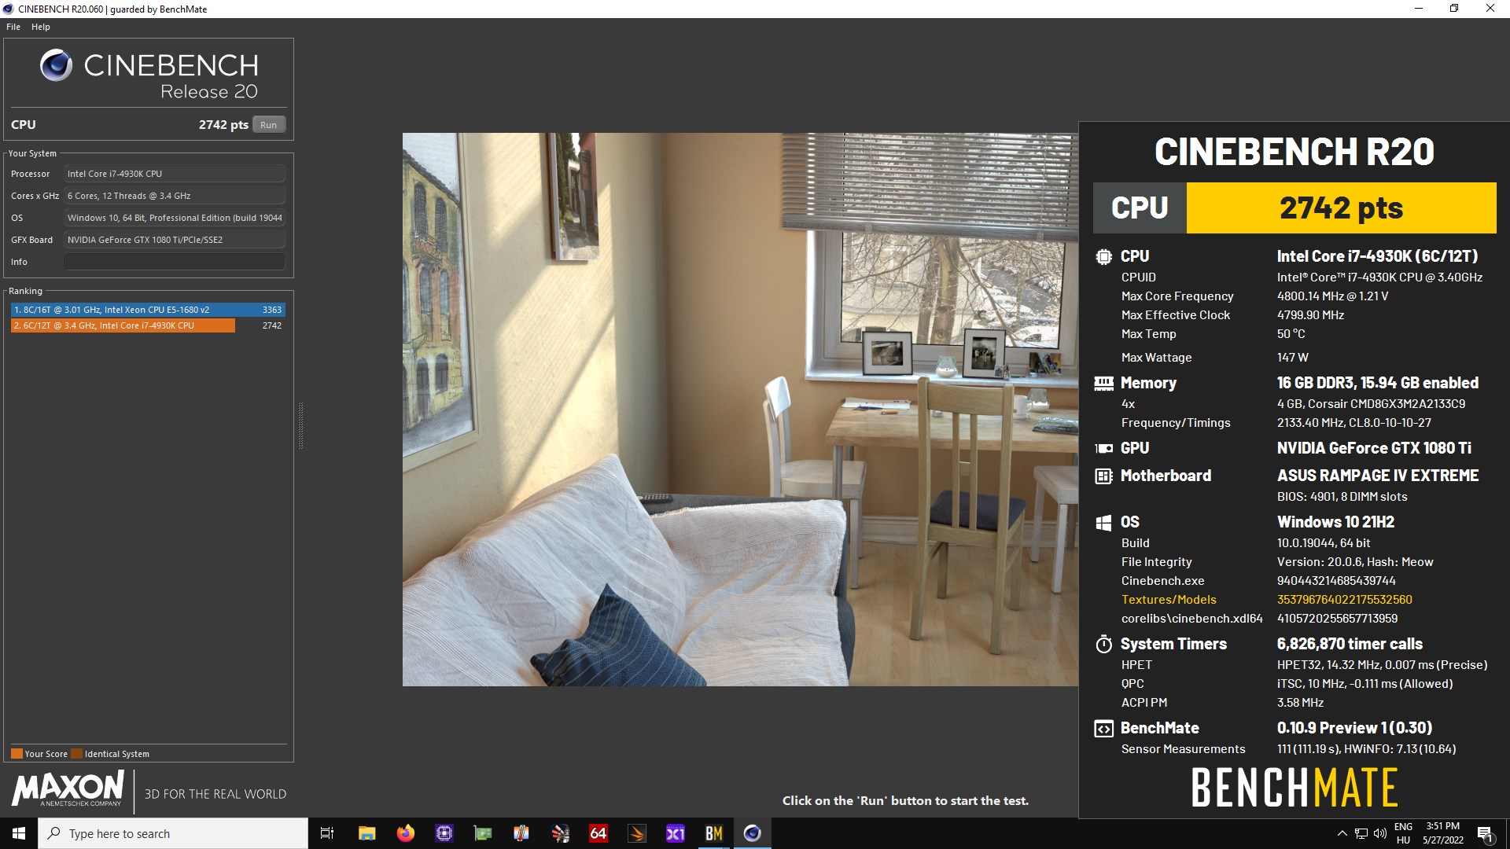Viewport: 1510px width, 849px height.
Task: Click the Your Score orange legend swatch
Action: click(17, 754)
